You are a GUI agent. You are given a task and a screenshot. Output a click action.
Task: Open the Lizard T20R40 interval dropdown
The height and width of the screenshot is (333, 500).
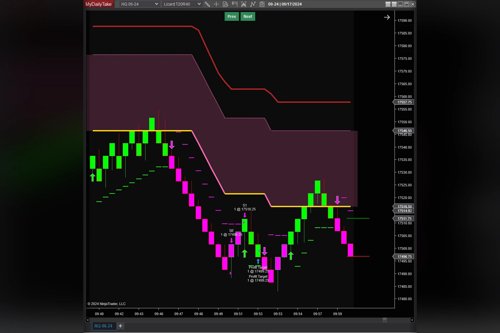(182, 4)
